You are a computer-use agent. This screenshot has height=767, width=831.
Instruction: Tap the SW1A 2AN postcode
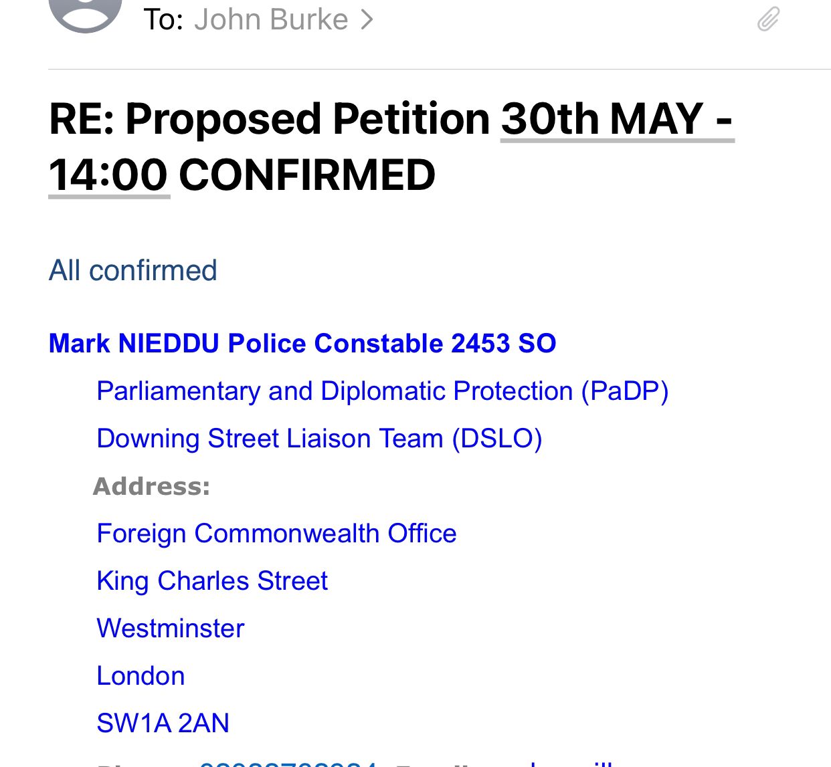[163, 723]
